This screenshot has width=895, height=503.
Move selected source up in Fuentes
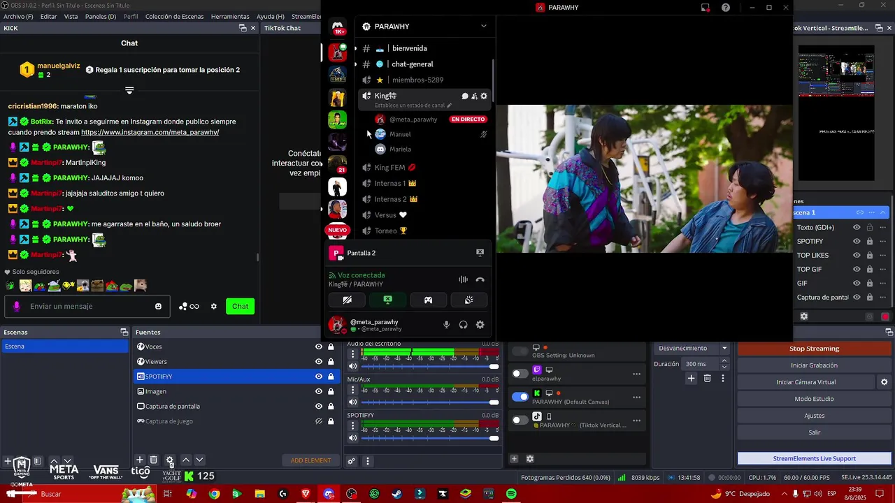coord(186,460)
